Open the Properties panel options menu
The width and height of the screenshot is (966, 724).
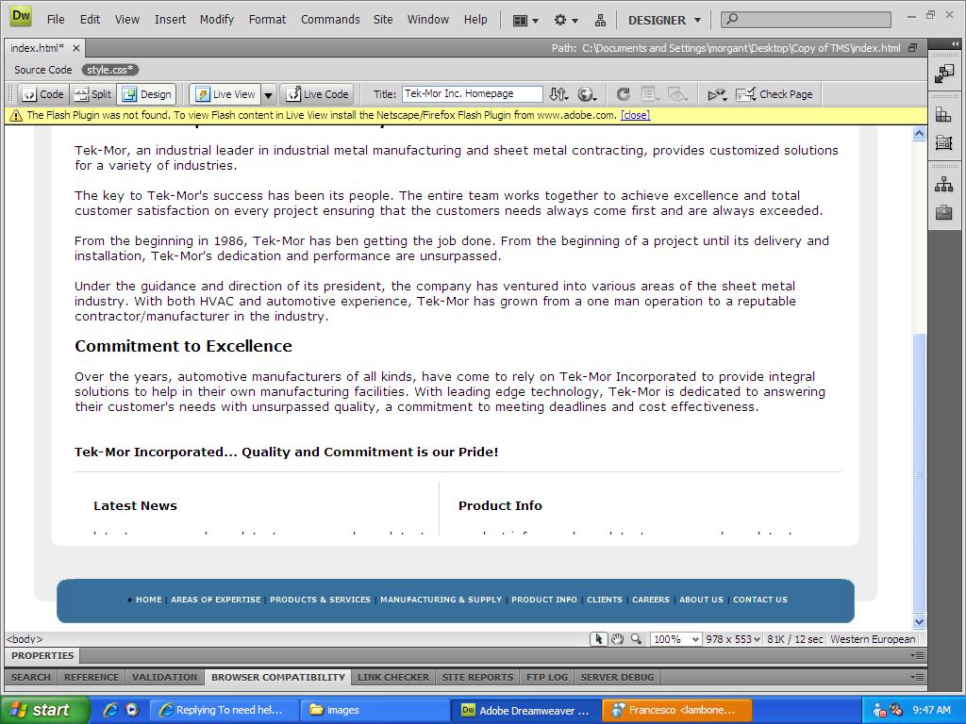tap(917, 656)
